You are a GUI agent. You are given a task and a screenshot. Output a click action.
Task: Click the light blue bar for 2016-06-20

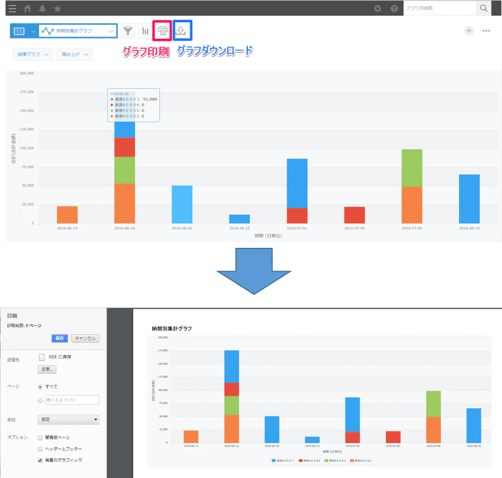click(x=182, y=204)
